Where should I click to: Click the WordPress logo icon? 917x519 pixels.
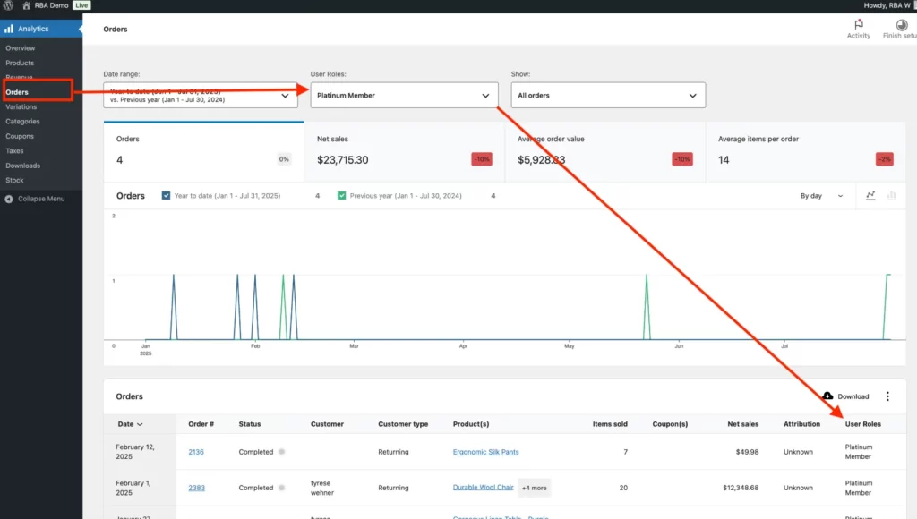(x=7, y=5)
